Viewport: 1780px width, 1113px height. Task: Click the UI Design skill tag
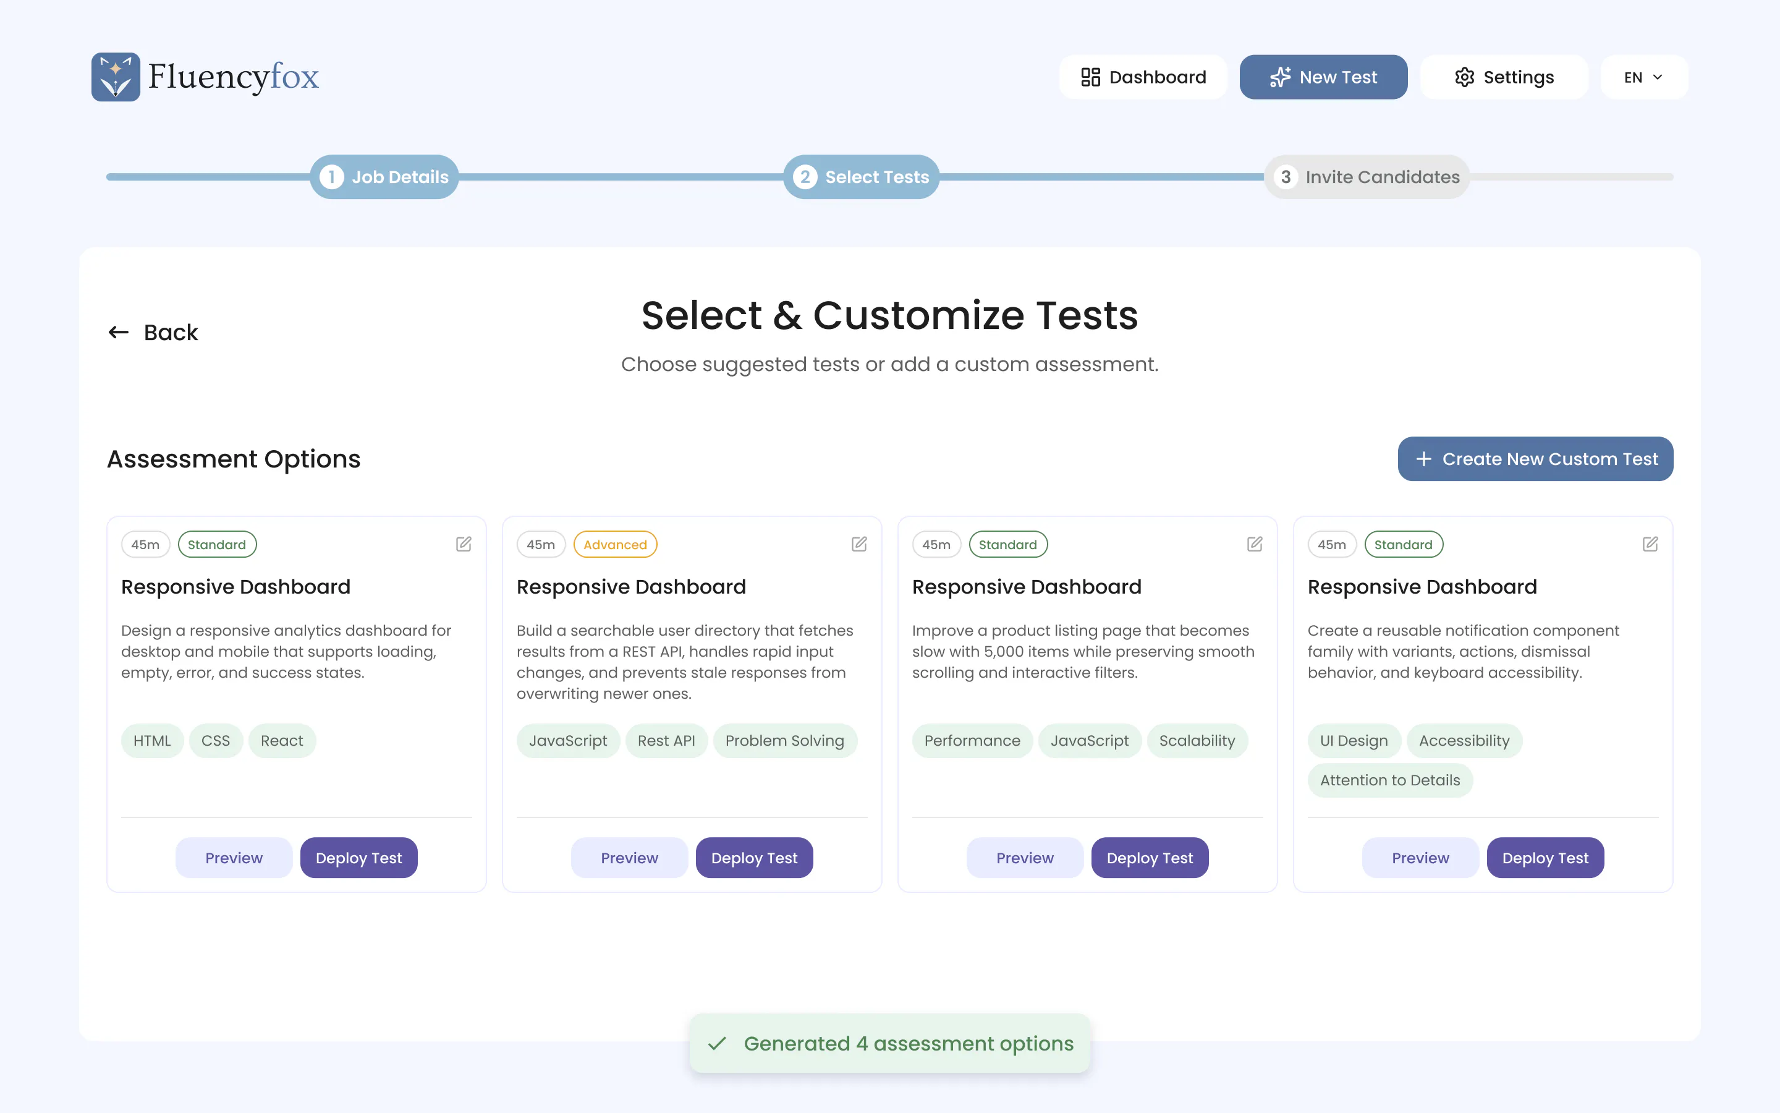[x=1354, y=741]
